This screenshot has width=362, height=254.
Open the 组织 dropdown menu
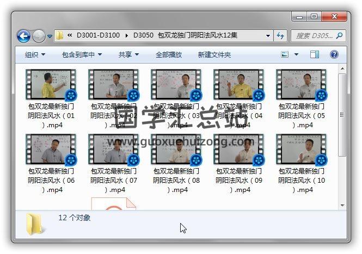(x=35, y=55)
